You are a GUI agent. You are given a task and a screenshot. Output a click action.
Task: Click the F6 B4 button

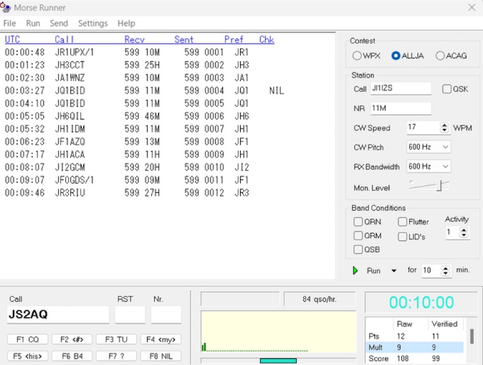coord(72,356)
